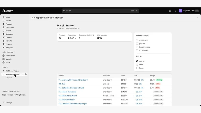Click the app icon beside ShopBoost Product Tracker title

click(x=32, y=18)
